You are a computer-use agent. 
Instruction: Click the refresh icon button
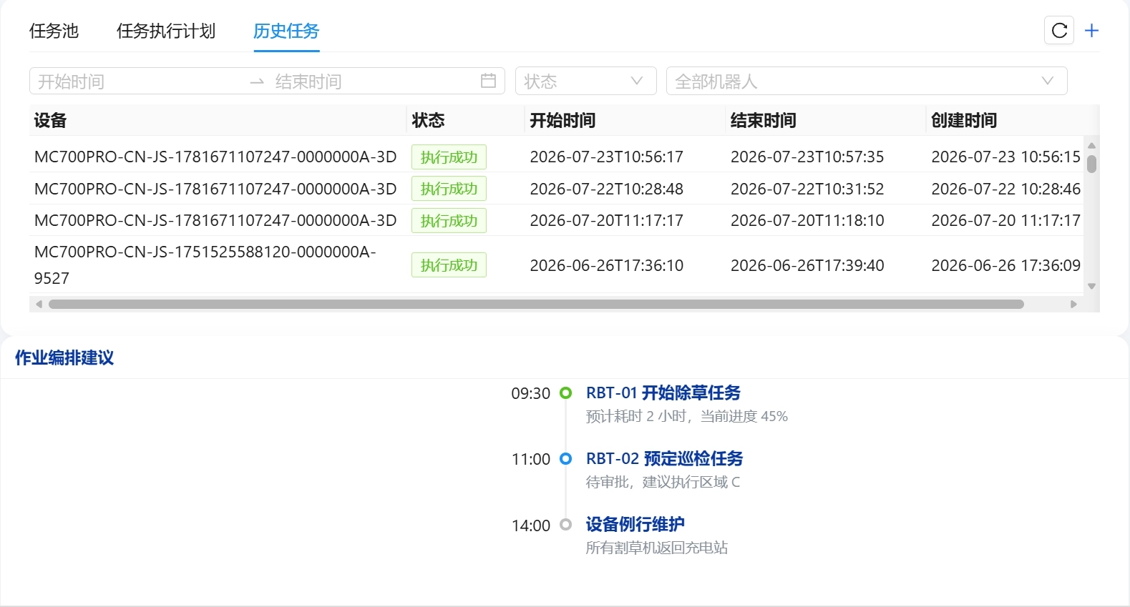tap(1059, 31)
